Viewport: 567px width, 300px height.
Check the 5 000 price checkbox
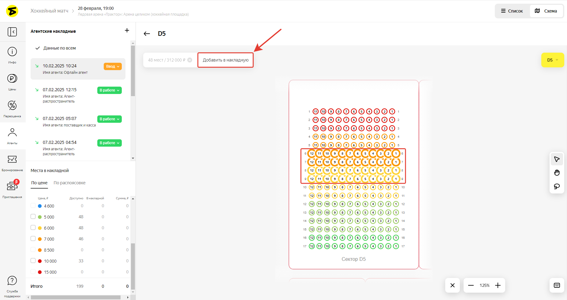tap(33, 217)
